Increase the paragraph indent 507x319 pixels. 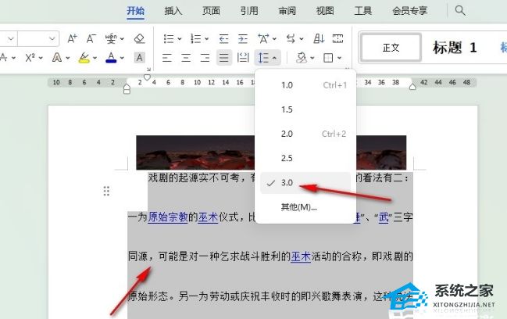(243, 39)
